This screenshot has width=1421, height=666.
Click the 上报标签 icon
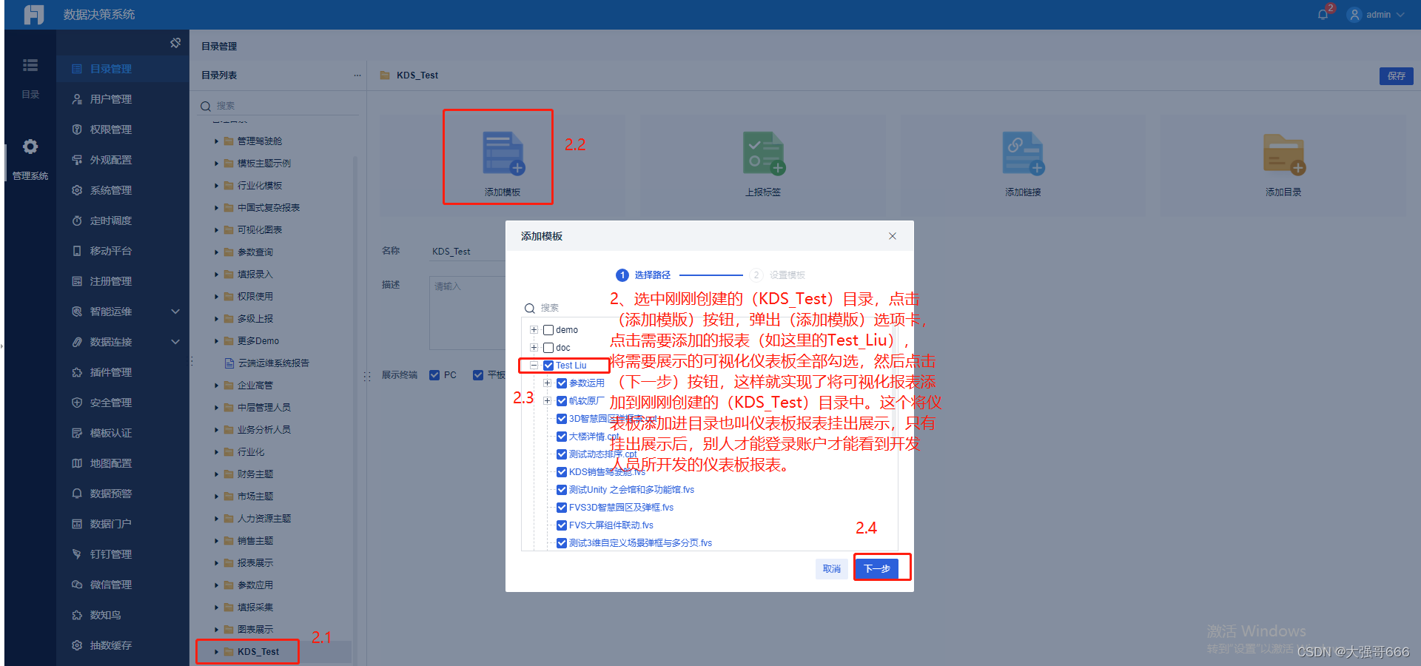coord(764,153)
